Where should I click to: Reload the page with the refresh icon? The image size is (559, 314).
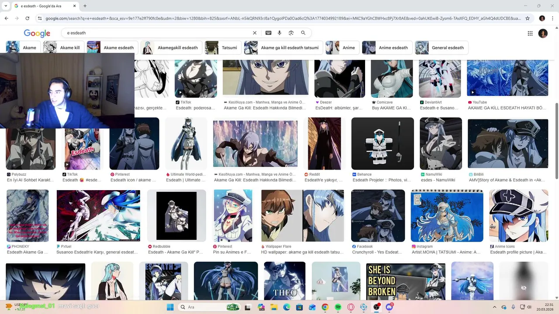(x=28, y=18)
